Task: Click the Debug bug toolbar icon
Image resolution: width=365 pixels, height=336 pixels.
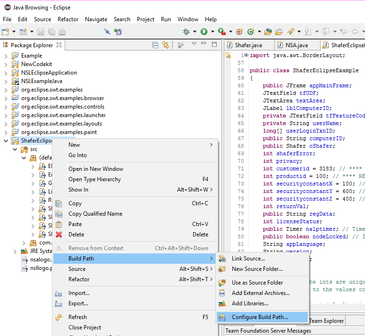Action: pos(186,32)
